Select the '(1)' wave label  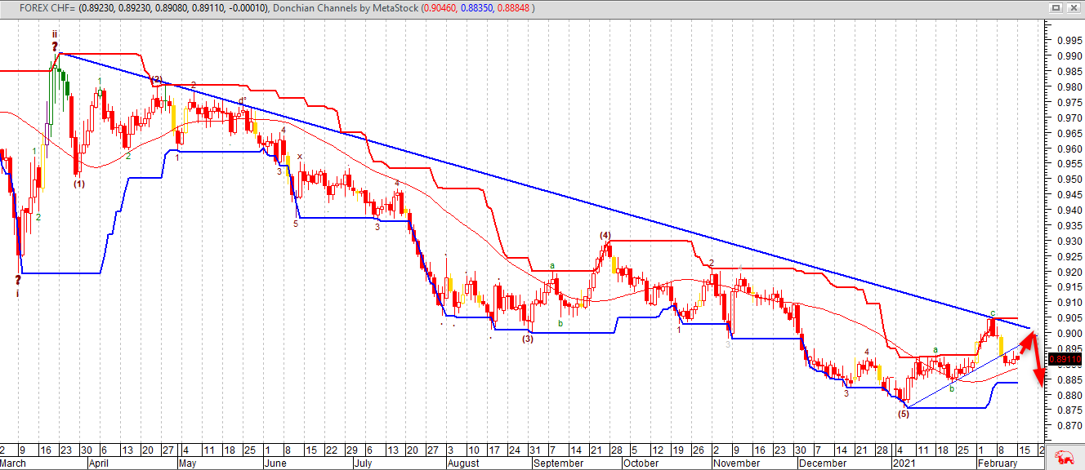[78, 184]
